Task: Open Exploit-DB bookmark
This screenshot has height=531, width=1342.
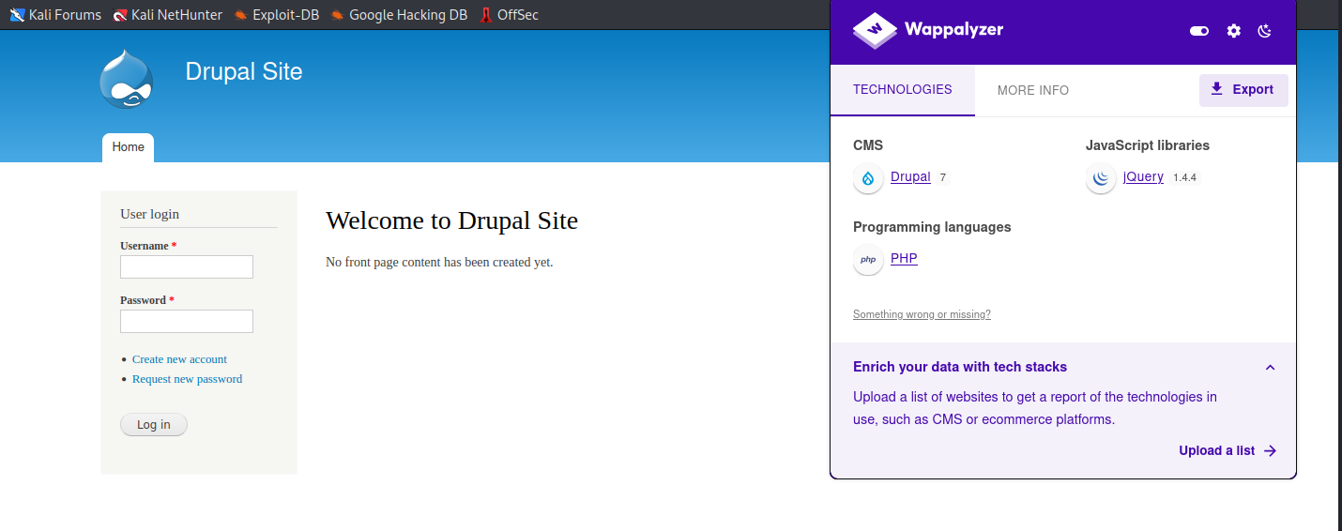Action: pyautogui.click(x=276, y=15)
